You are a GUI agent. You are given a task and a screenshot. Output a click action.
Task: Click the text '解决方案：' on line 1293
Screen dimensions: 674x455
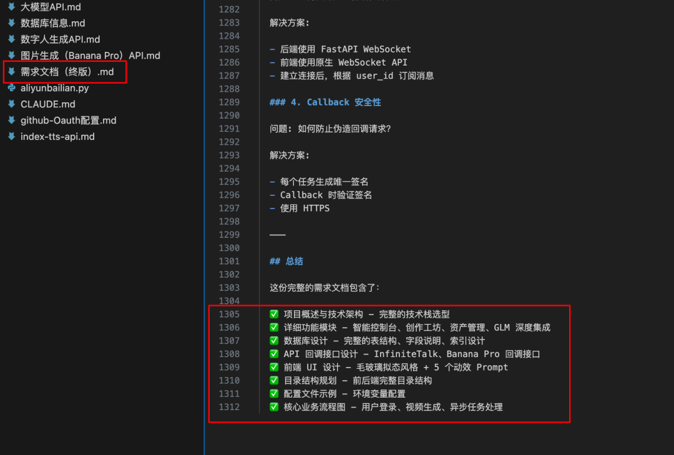[x=290, y=155]
